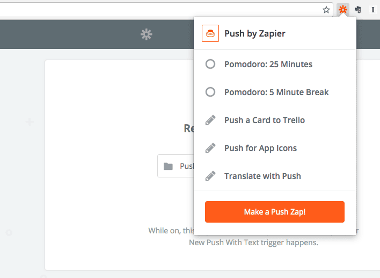Viewport: 380px width, 278px height.
Task: Click the pencil icon beside Push for App Icons
Action: (x=210, y=148)
